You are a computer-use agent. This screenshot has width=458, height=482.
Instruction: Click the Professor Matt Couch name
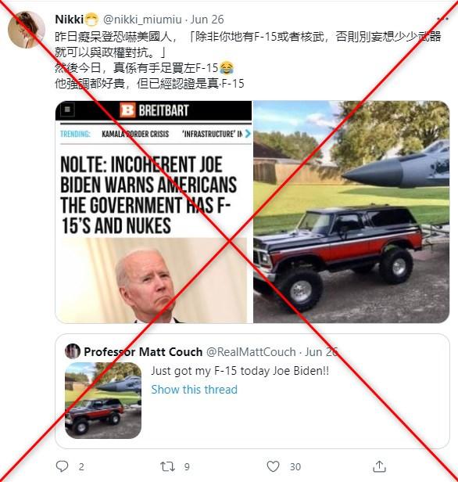click(143, 351)
